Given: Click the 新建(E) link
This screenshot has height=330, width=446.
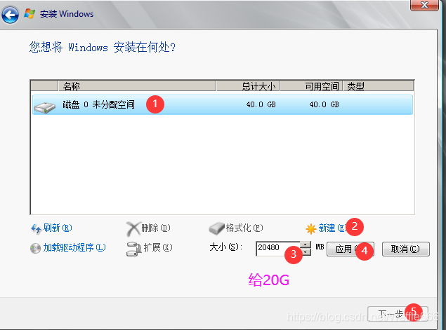Looking at the screenshot, I should [332, 228].
